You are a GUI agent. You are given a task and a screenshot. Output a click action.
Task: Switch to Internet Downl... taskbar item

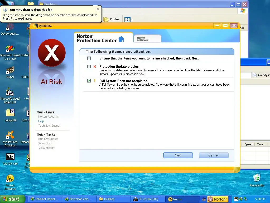click(44, 199)
